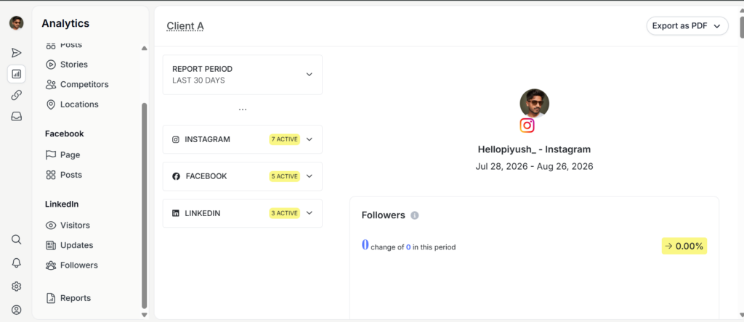Click the Competitors people icon
This screenshot has height=322, width=744.
(x=51, y=84)
